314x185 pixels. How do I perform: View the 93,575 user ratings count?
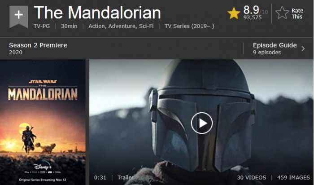[x=252, y=18]
